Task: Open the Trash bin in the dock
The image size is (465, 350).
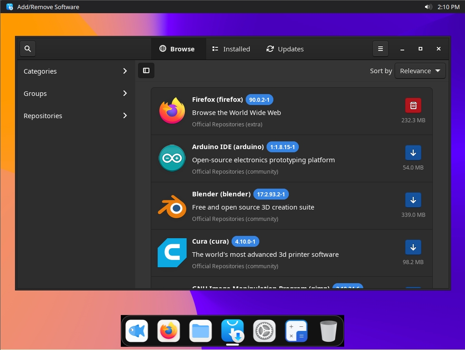Action: pos(328,331)
